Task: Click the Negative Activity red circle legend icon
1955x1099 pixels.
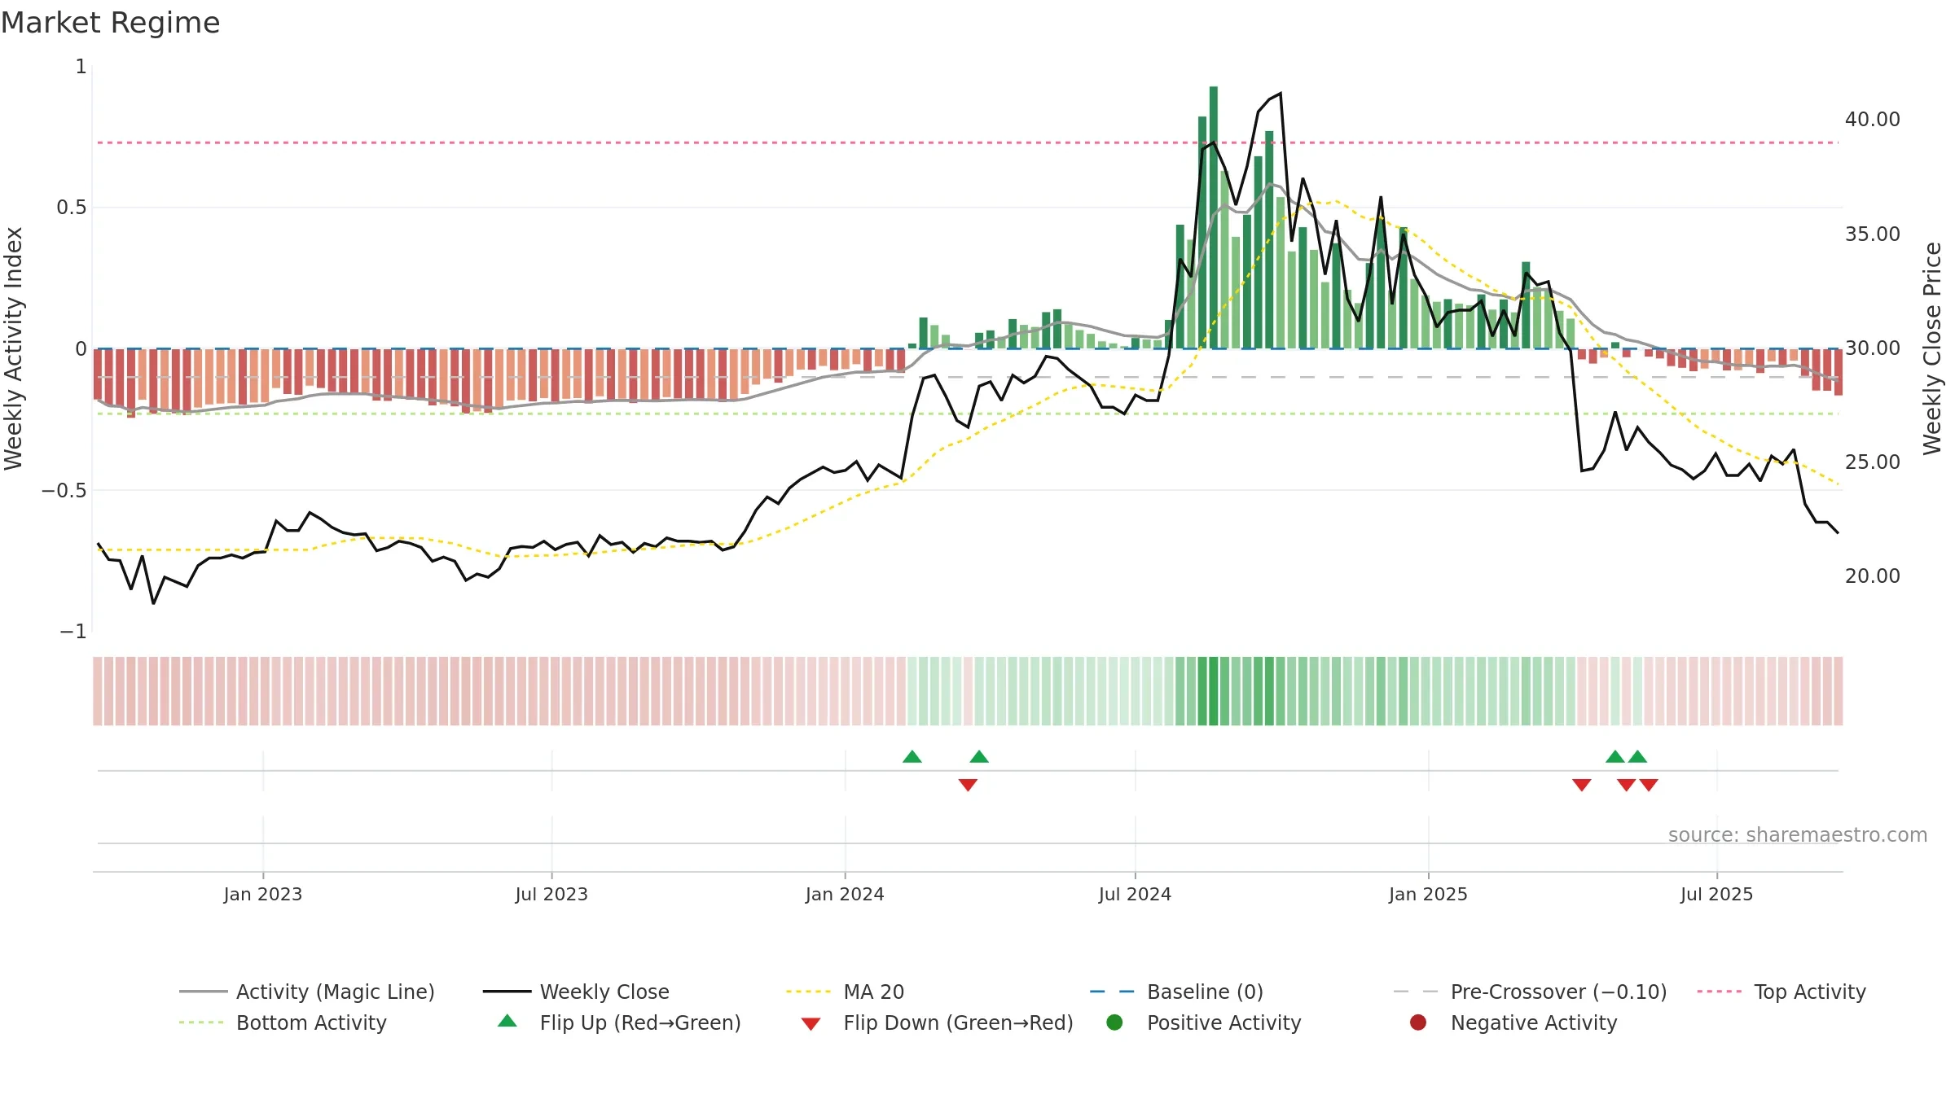Action: coord(1418,1022)
